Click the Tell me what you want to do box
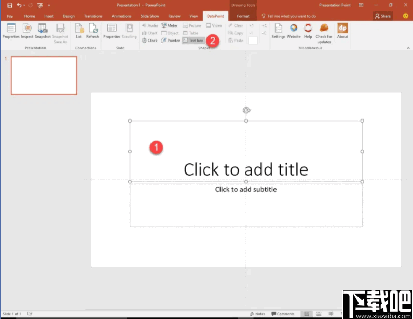The width and height of the screenshot is (413, 319). [x=289, y=16]
